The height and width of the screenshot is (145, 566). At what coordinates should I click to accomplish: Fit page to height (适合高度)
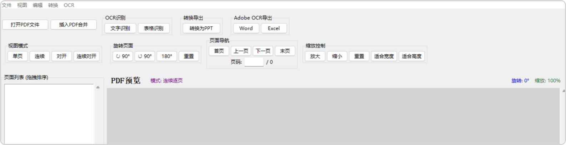411,56
